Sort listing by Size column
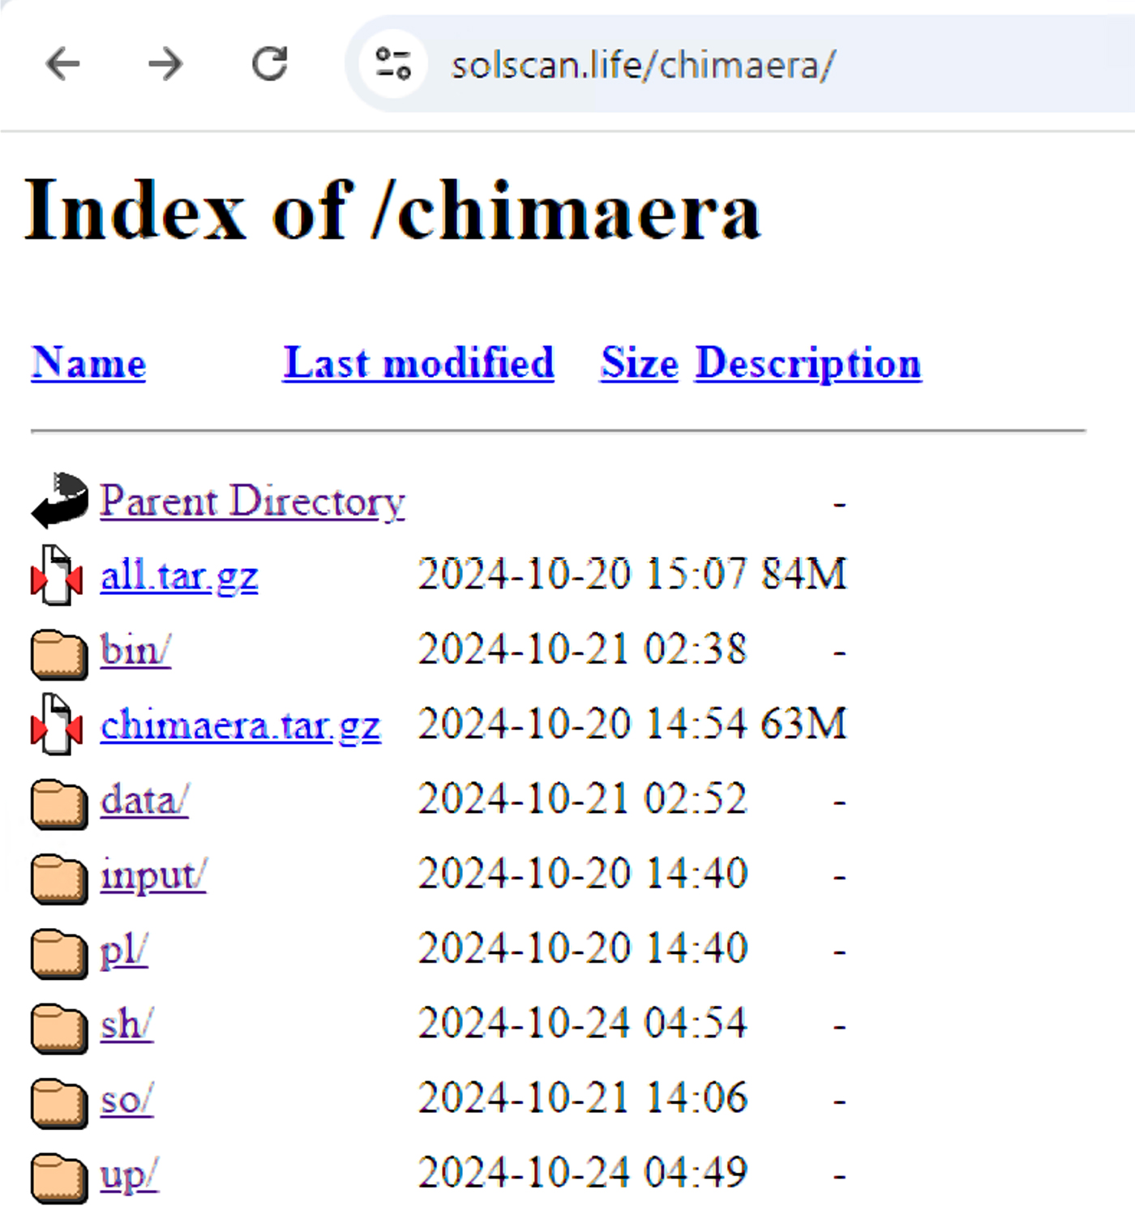 pos(639,362)
